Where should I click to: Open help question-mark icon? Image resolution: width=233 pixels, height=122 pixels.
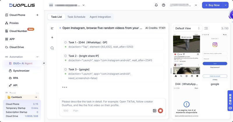tap(163, 5)
